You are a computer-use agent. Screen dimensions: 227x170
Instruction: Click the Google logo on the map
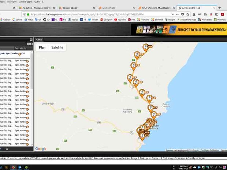[x=41, y=149]
